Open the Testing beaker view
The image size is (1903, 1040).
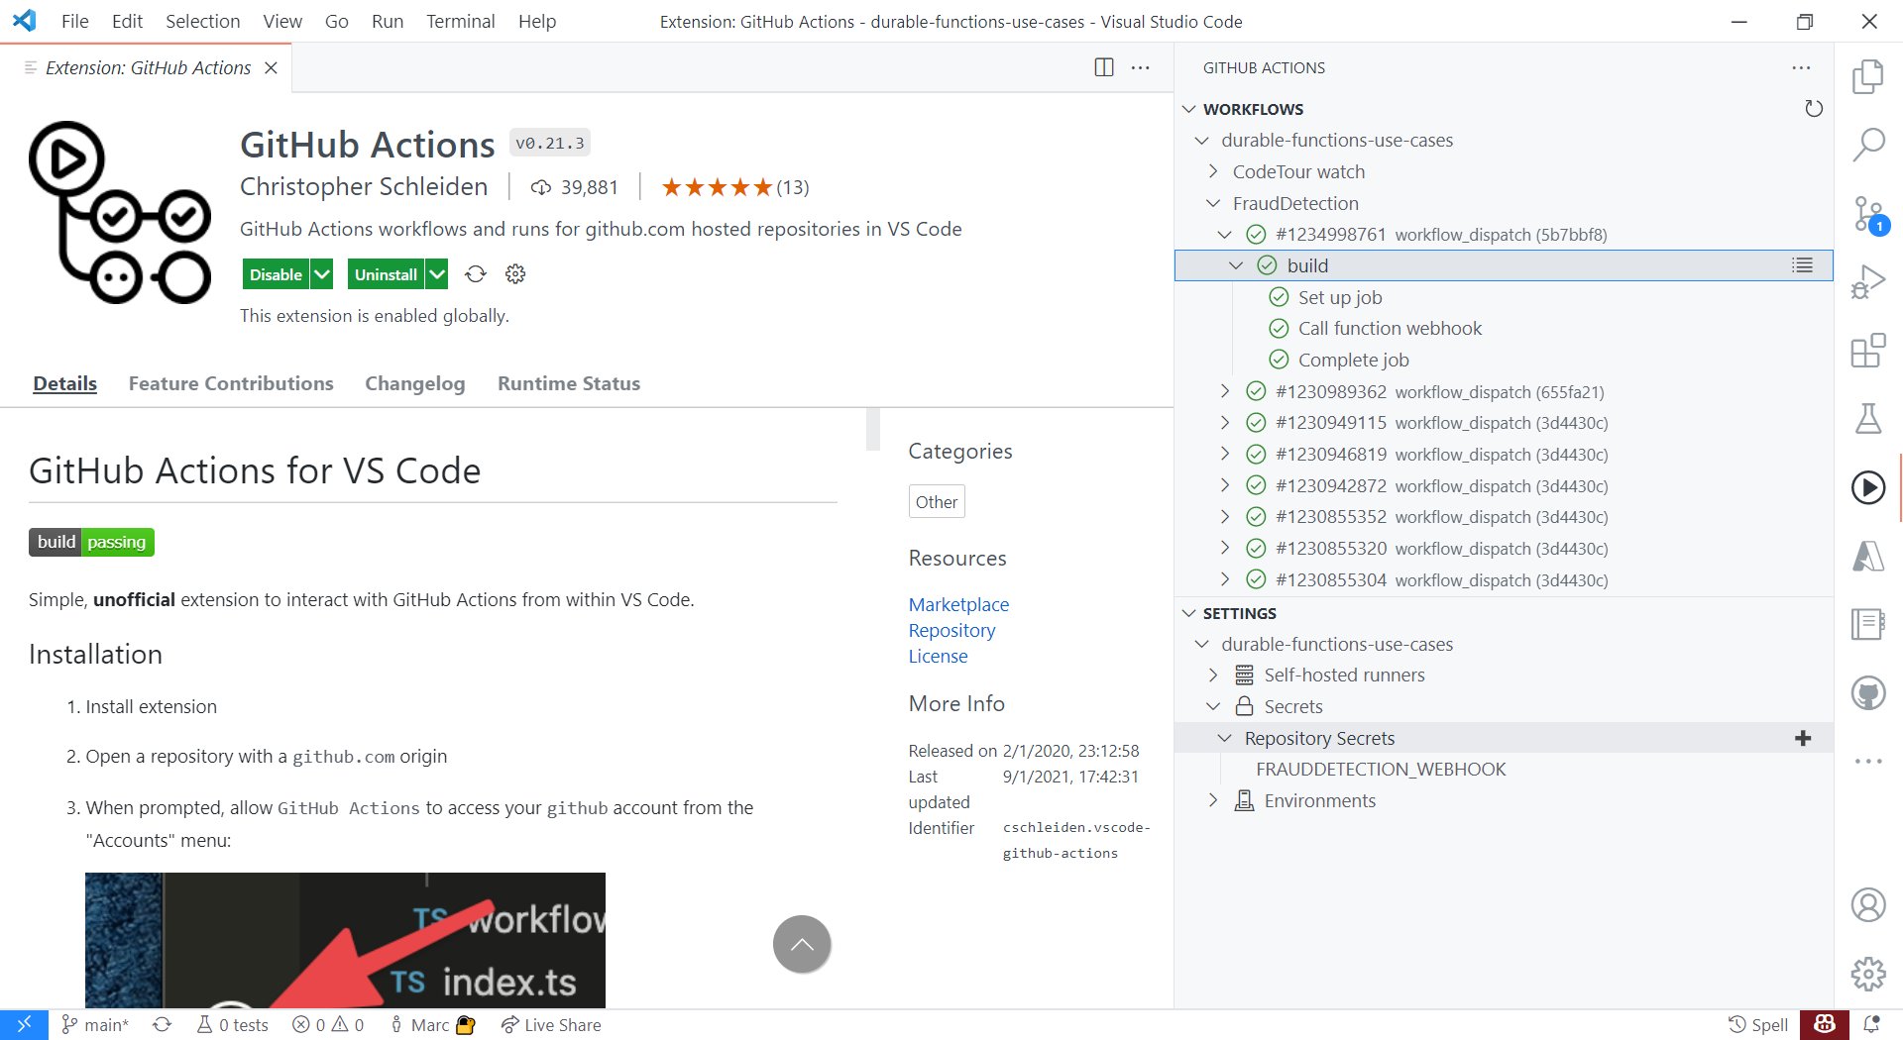coord(1868,419)
